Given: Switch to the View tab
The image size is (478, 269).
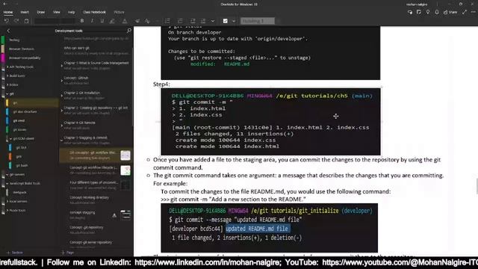Looking at the screenshot, I should point(57,12).
